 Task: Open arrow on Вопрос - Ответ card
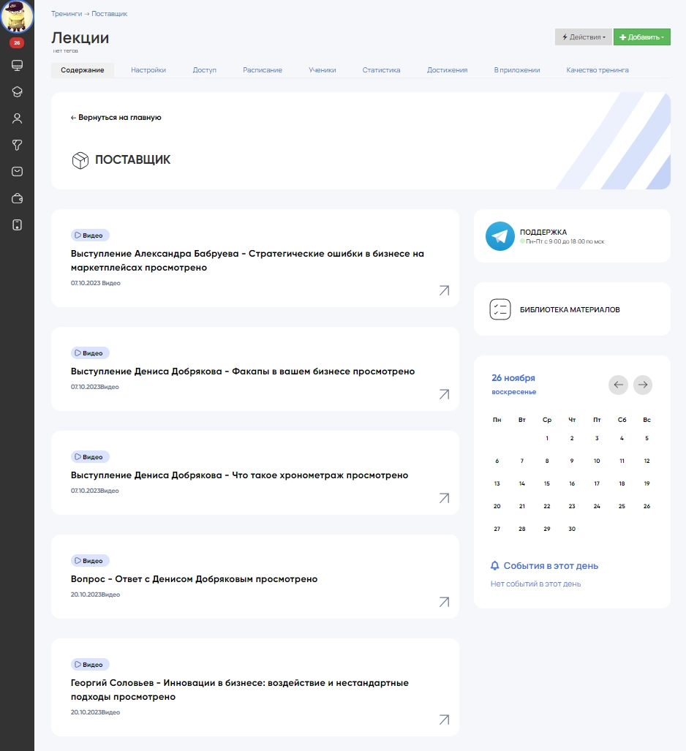click(x=444, y=602)
